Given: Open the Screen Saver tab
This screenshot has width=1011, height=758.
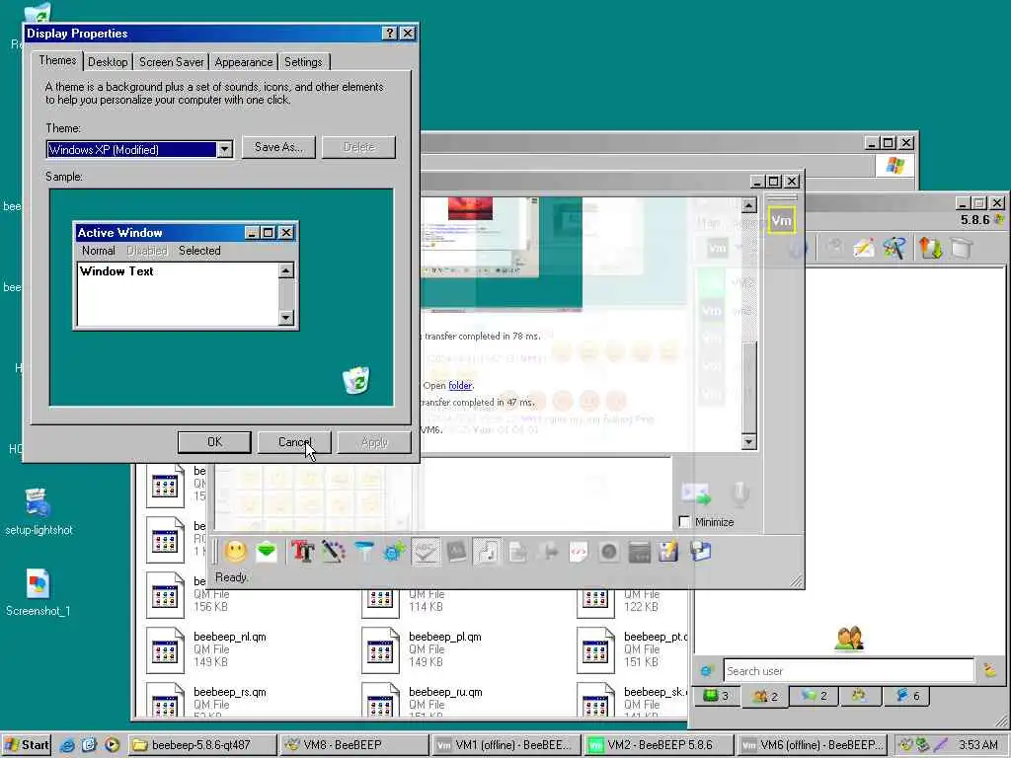Looking at the screenshot, I should point(171,62).
